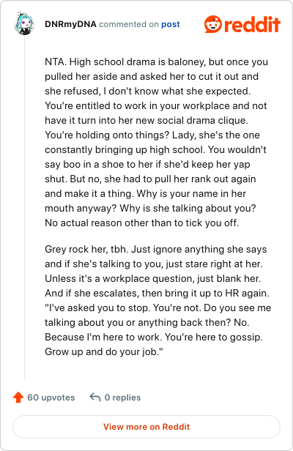
Task: Open the DNRmyDNA username profile
Action: (70, 24)
